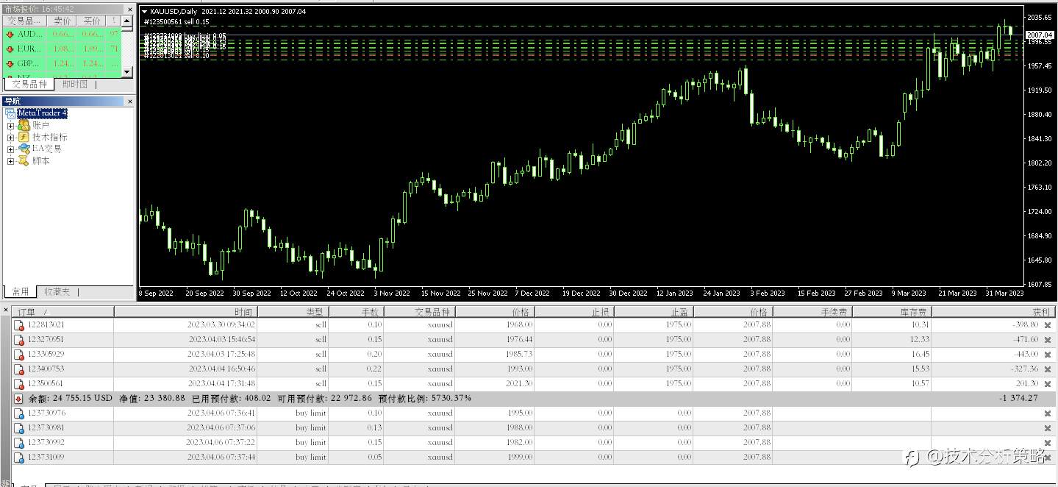Image resolution: width=1058 pixels, height=487 pixels.
Task: Close sell order with profit -471.60
Action: (1048, 339)
